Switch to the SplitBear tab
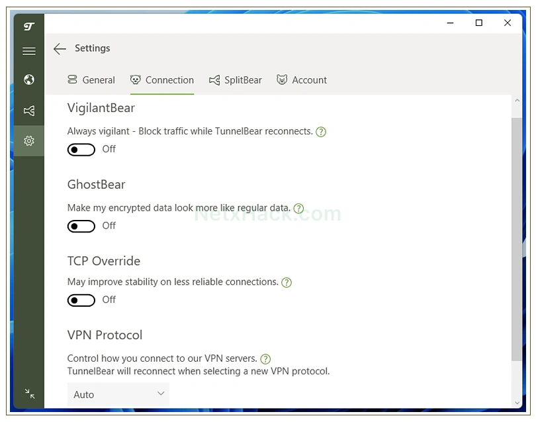The width and height of the screenshot is (536, 422). (236, 80)
